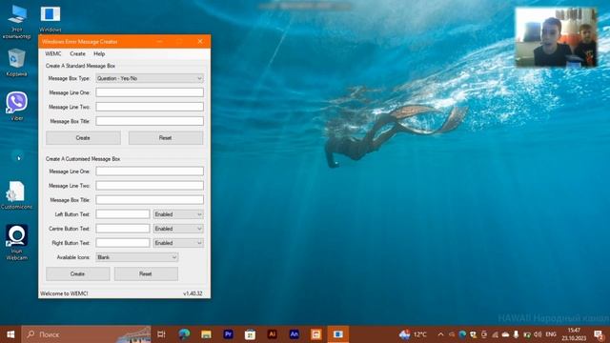
Task: Select the Viber desktop icon
Action: click(17, 106)
